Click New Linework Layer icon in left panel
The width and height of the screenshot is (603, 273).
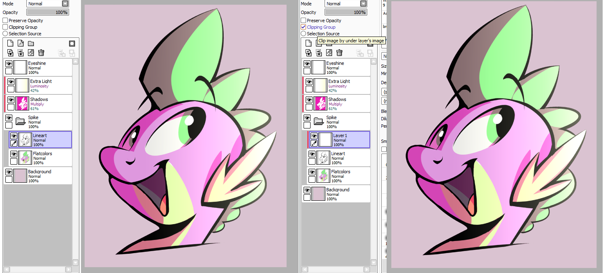click(21, 44)
